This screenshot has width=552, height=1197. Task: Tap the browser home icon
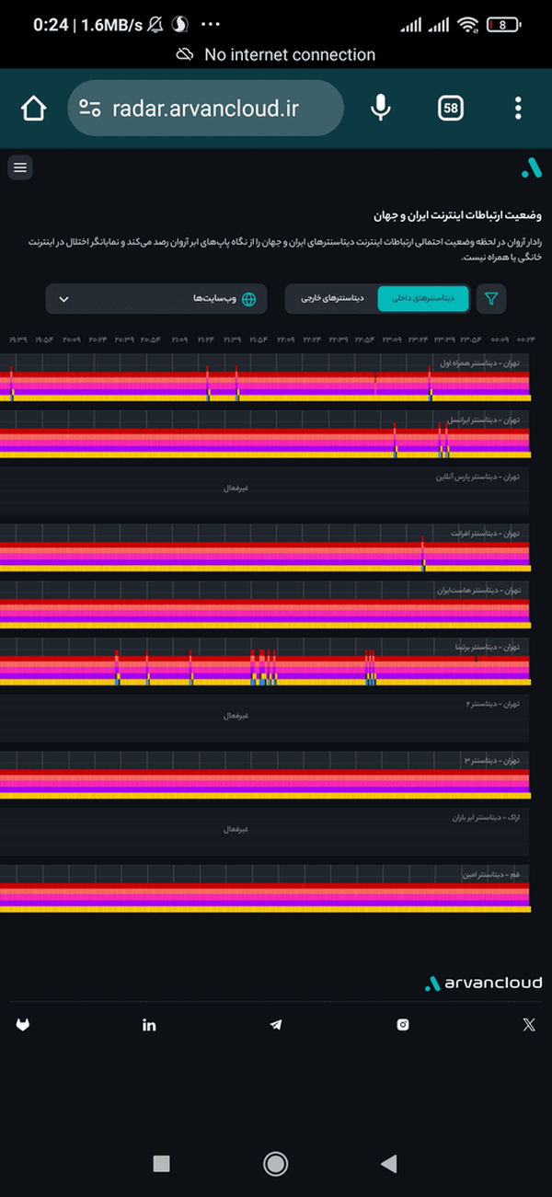point(33,109)
